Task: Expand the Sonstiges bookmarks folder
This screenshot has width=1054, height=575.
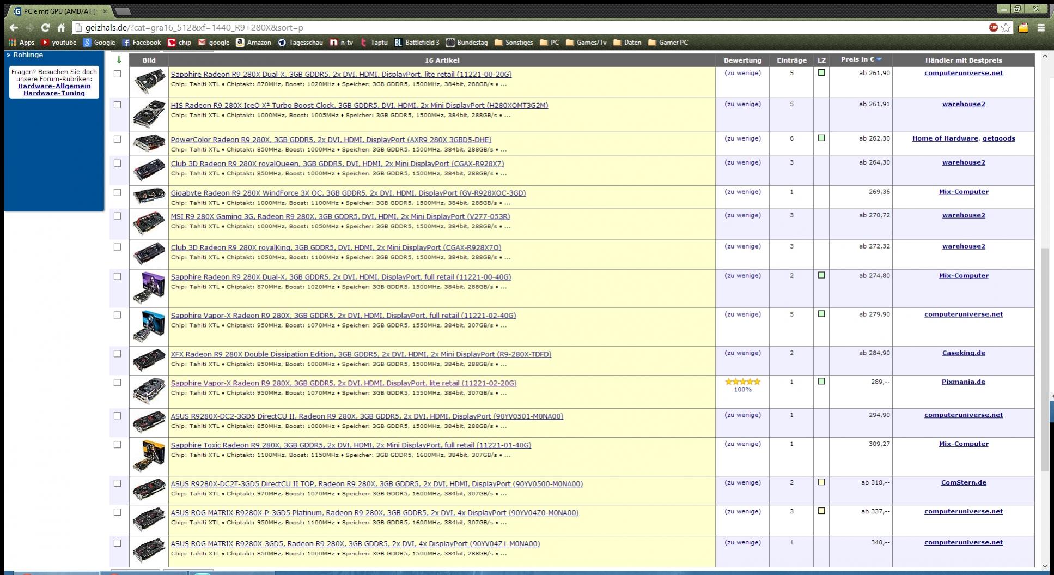Action: click(513, 43)
